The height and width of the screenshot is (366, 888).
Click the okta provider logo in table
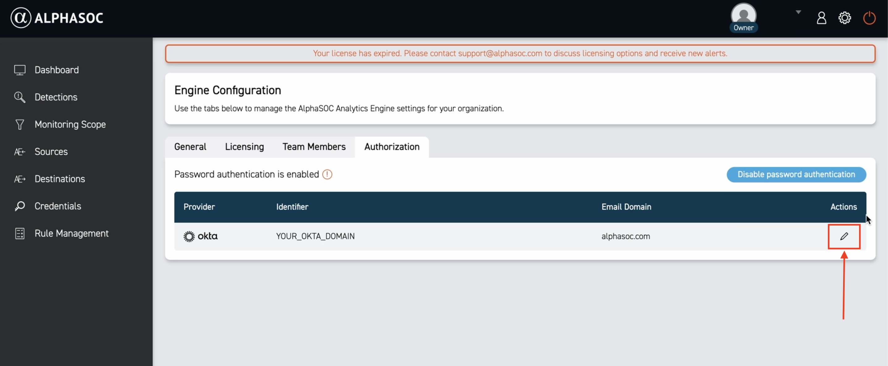(200, 236)
